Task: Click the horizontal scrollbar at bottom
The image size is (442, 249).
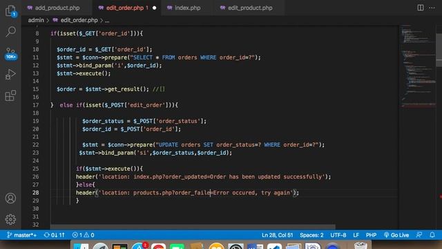Action: [193, 227]
